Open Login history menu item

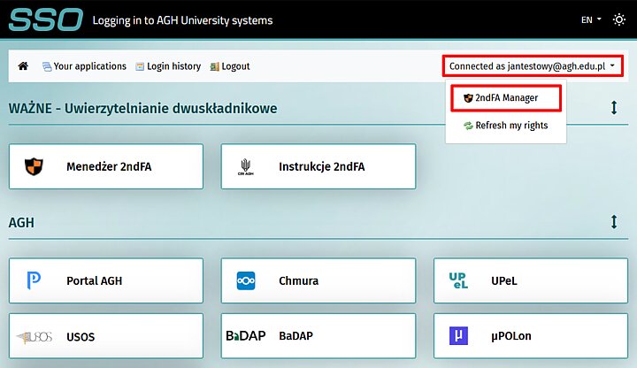point(168,66)
